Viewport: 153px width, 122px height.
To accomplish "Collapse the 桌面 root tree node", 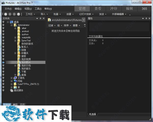I will tap(8, 22).
